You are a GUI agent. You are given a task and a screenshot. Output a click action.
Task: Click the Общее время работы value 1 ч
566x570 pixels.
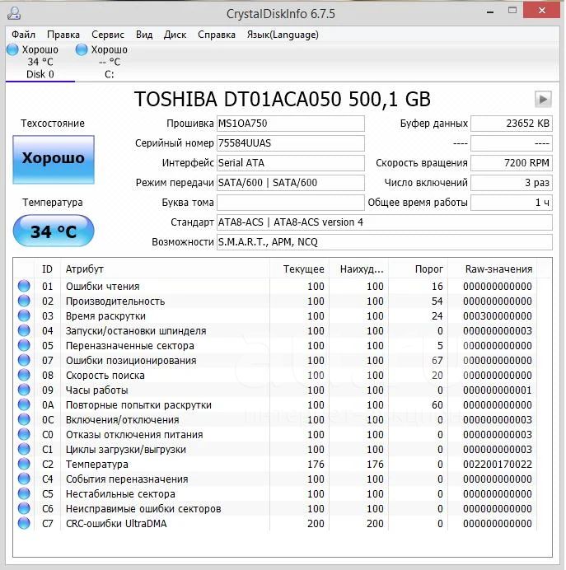(512, 203)
